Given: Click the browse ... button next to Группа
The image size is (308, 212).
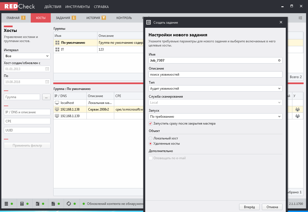Looking at the screenshot, I should (x=46, y=97).
